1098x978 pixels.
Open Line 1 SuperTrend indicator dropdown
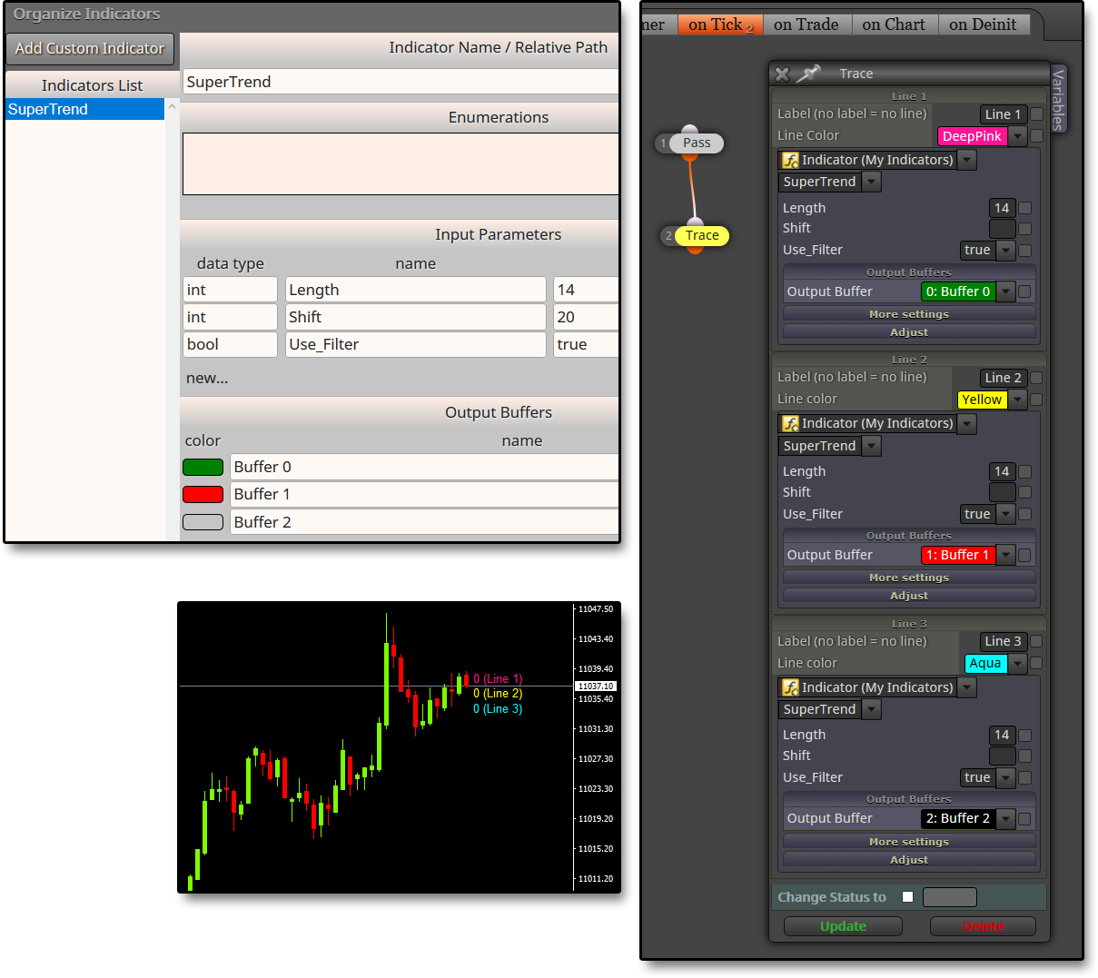pyautogui.click(x=871, y=182)
